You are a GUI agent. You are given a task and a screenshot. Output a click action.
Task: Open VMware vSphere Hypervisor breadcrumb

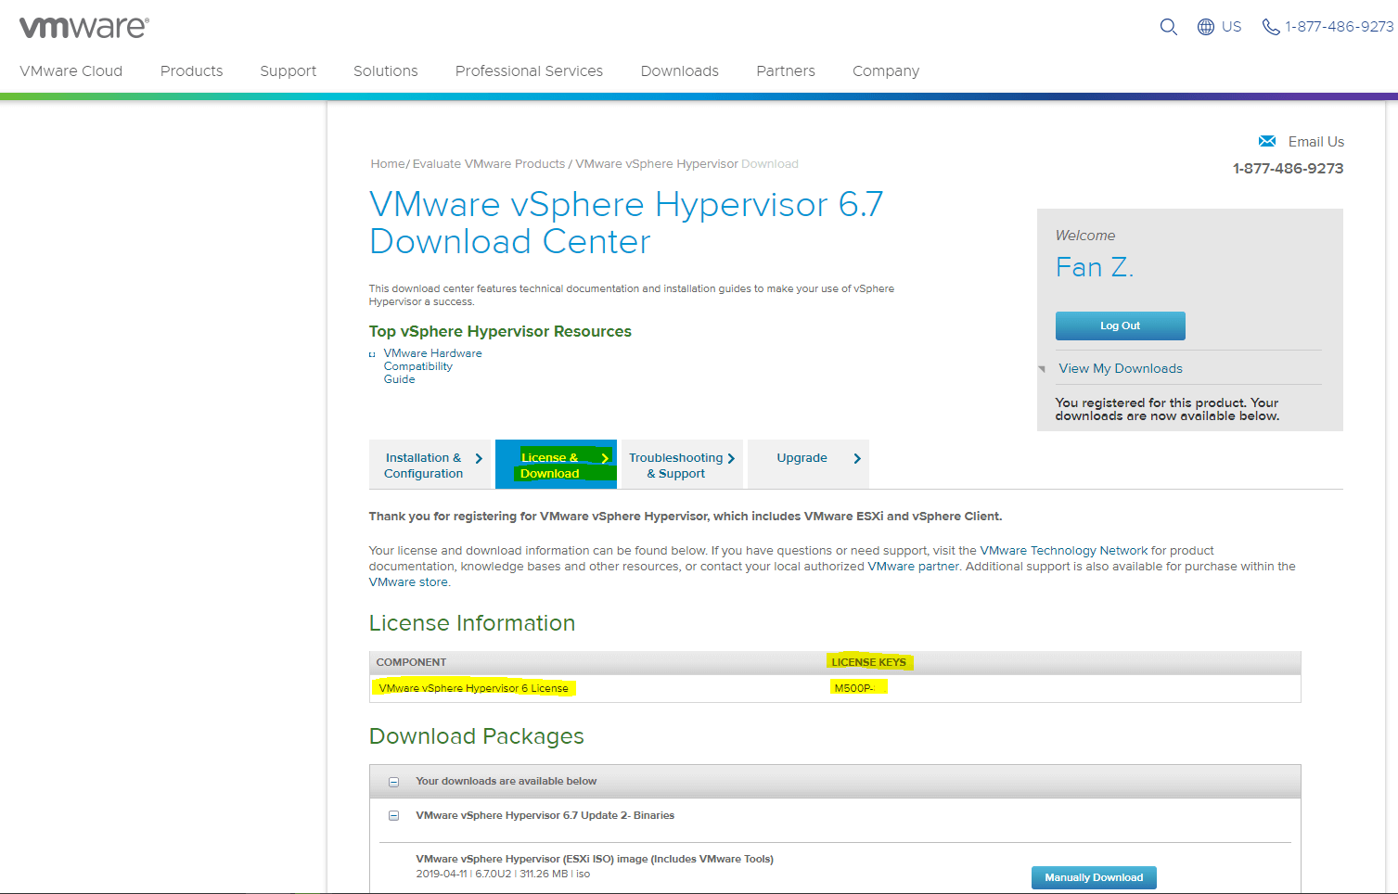pos(657,164)
